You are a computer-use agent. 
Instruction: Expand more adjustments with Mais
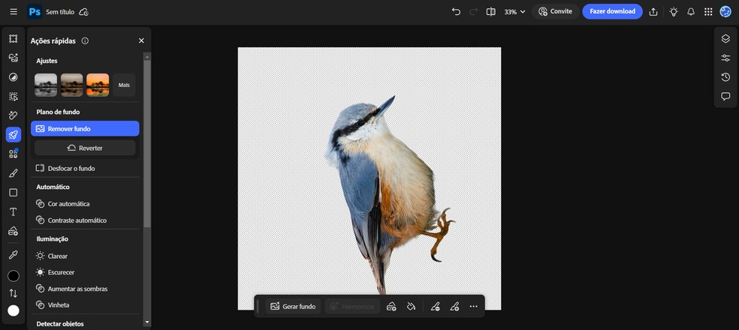pyautogui.click(x=124, y=85)
